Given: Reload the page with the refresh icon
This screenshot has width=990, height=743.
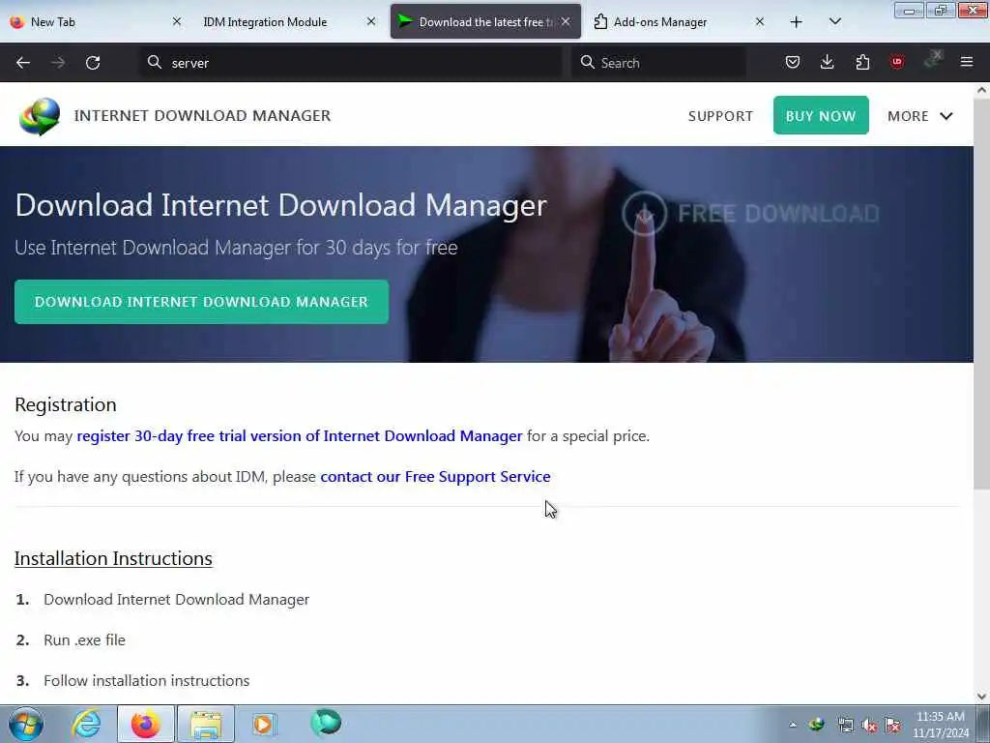Looking at the screenshot, I should (93, 63).
